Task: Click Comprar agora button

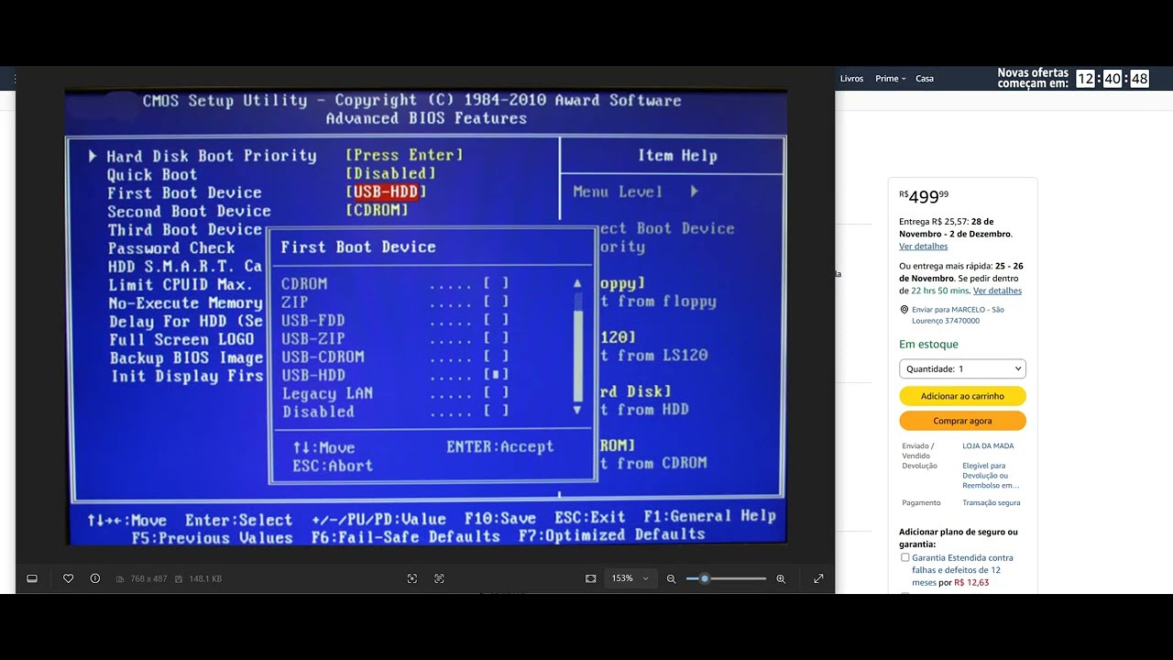Action: pyautogui.click(x=962, y=421)
